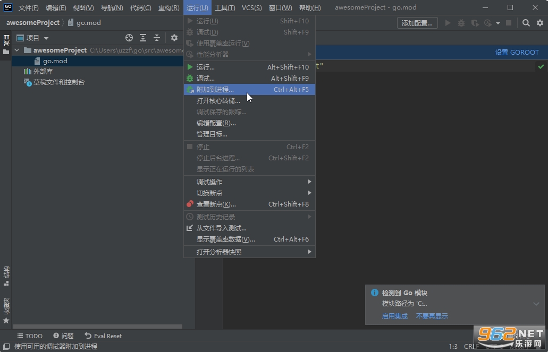Open the 代码(C) menu
Viewport: 548px width, 352px height.
coord(140,7)
